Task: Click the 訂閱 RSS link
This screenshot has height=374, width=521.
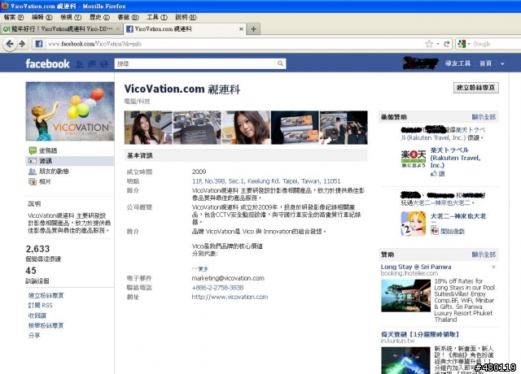Action: tap(40, 306)
